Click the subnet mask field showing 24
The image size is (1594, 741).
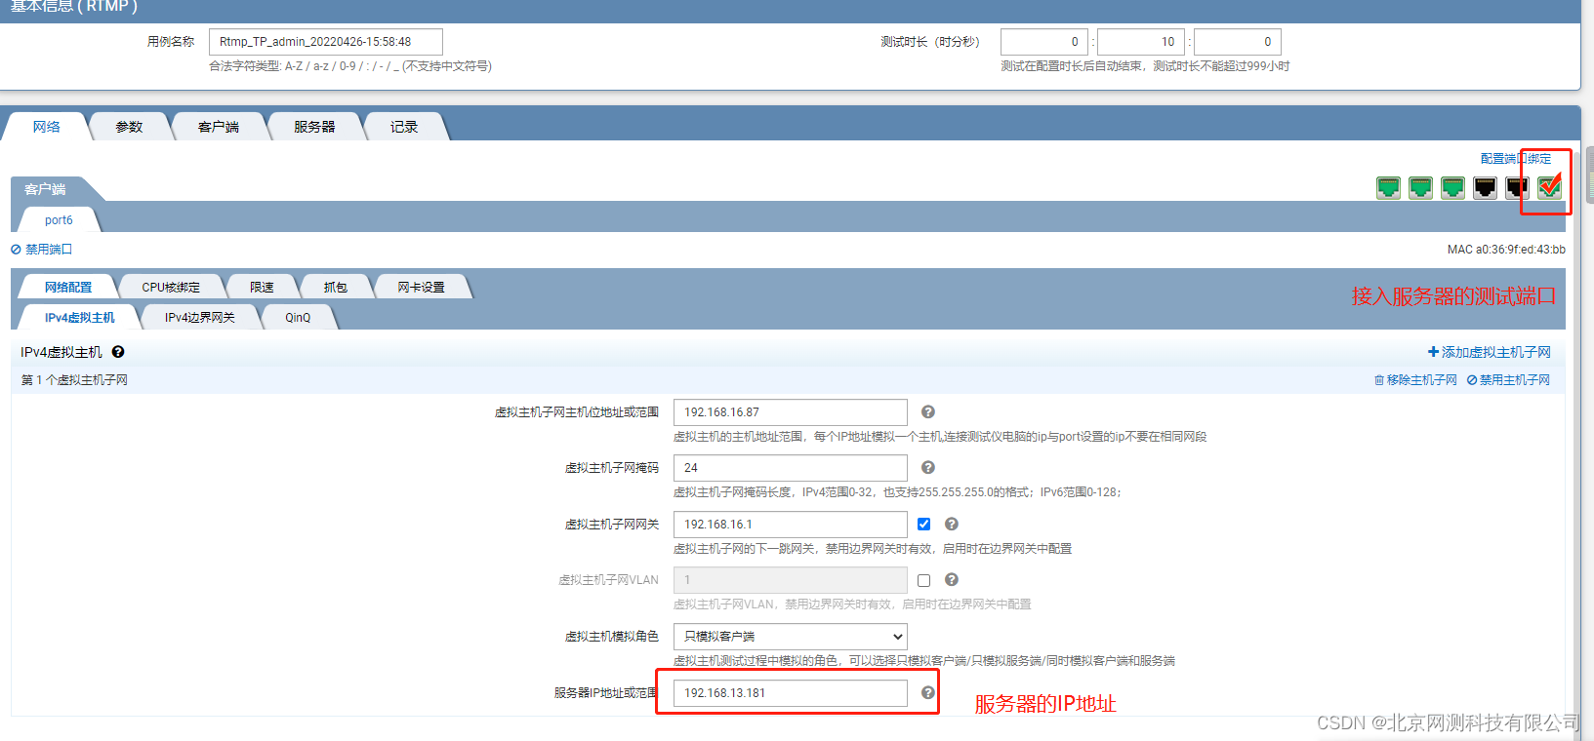[x=791, y=468]
